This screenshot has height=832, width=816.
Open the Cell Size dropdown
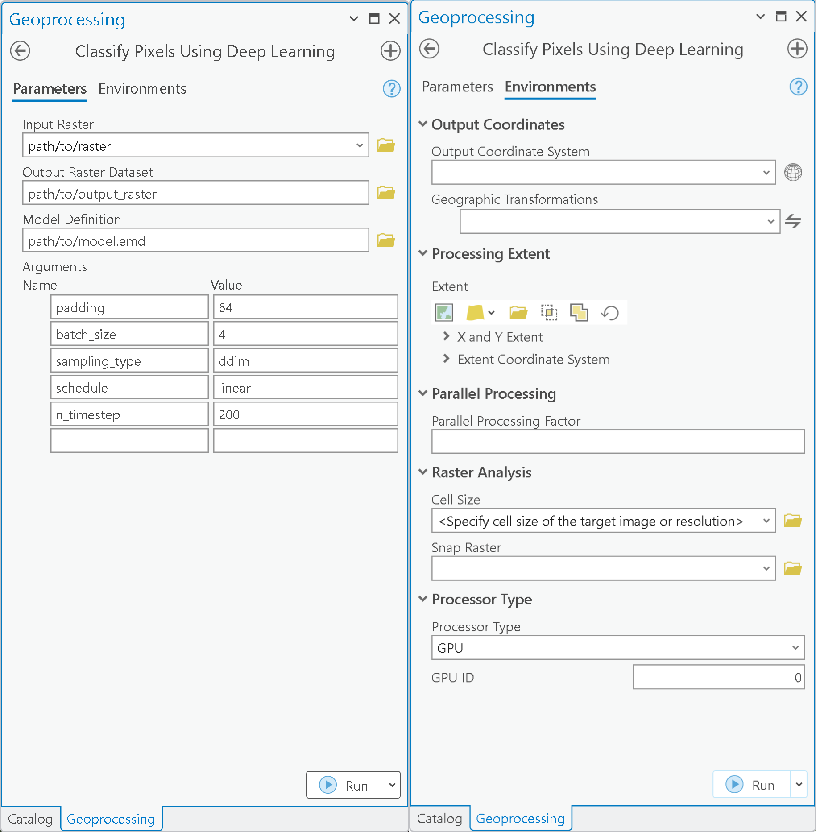point(766,521)
